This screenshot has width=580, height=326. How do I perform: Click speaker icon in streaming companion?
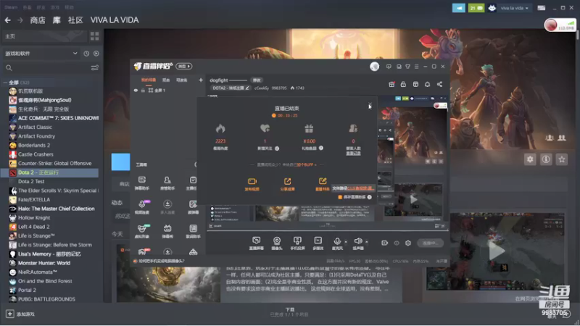(357, 241)
